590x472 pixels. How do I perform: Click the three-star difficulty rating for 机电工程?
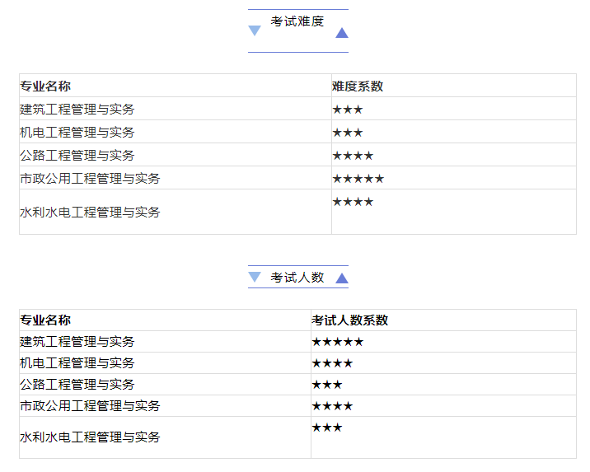click(x=348, y=133)
